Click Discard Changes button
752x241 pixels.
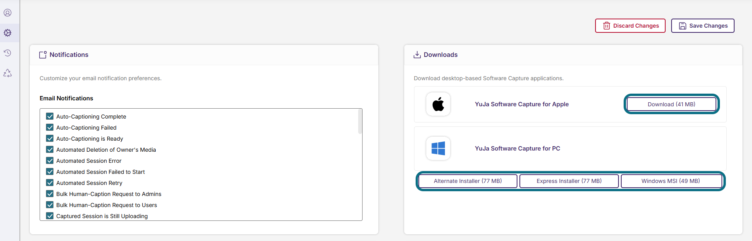pyautogui.click(x=630, y=26)
